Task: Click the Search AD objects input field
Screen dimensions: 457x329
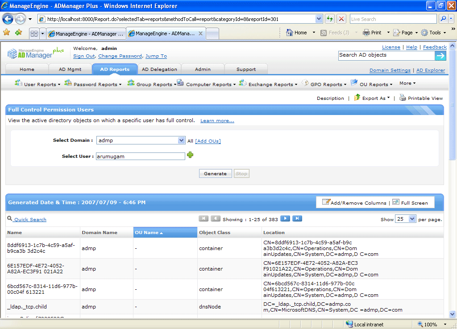Action: click(386, 55)
